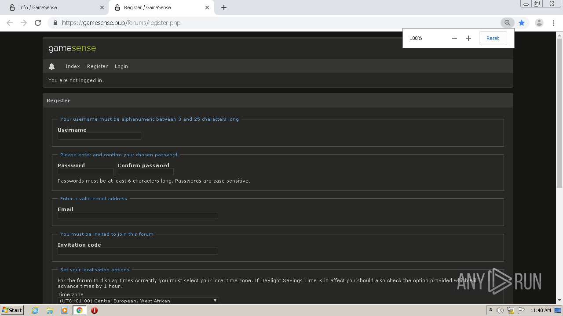Viewport: 563px width, 316px height.
Task: Click the 'You are not logged in.' text
Action: tap(76, 80)
